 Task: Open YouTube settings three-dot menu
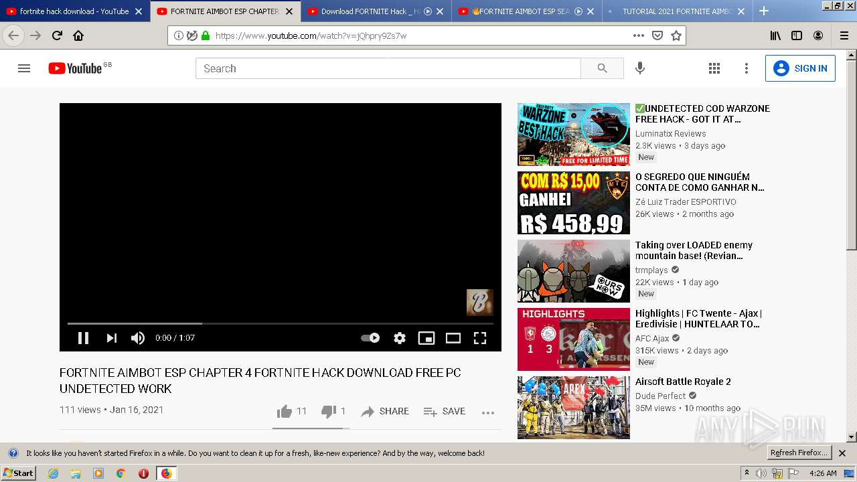tap(747, 68)
